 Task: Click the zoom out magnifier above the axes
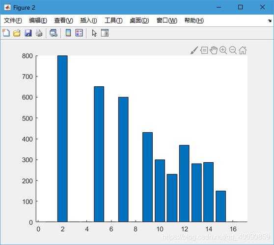pos(233,50)
